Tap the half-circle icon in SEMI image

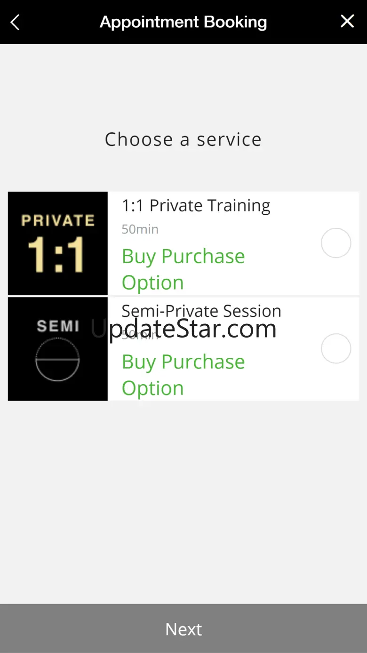(57, 359)
